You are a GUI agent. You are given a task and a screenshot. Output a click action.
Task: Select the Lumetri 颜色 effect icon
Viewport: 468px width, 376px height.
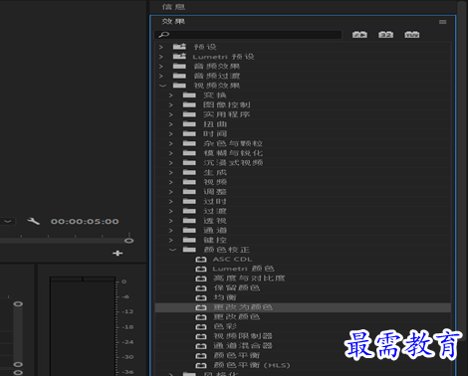point(201,269)
